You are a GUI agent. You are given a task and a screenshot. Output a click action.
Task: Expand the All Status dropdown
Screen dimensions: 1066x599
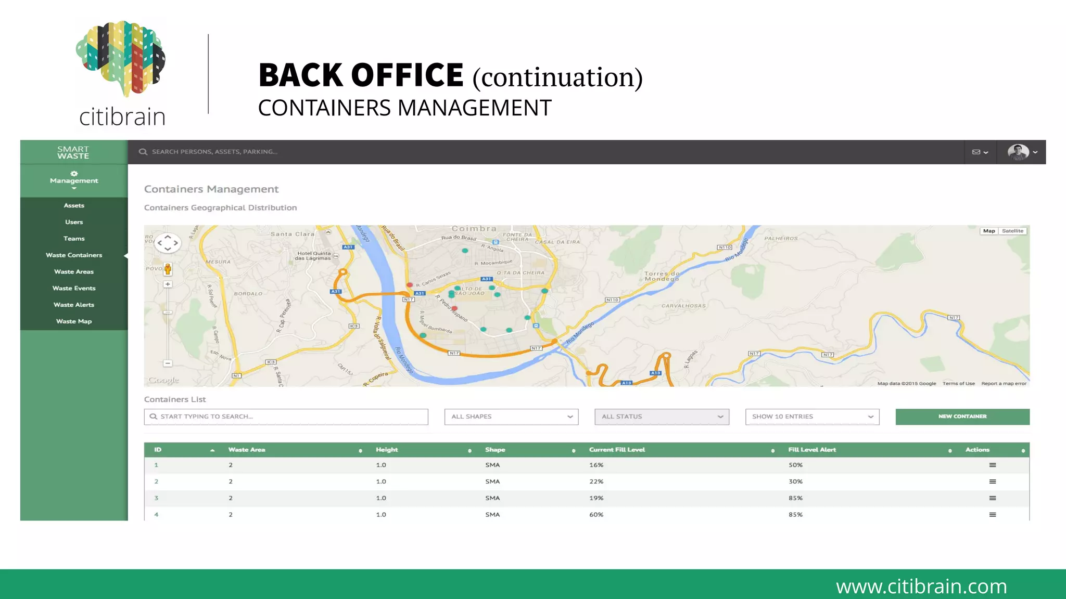(662, 416)
